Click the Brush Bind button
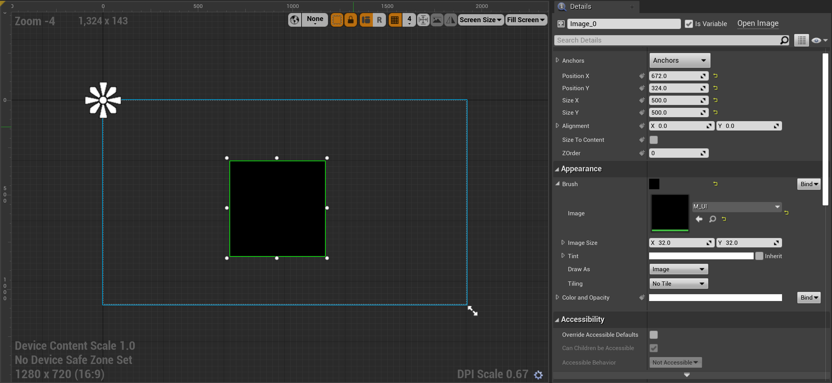The image size is (832, 383). tap(808, 184)
